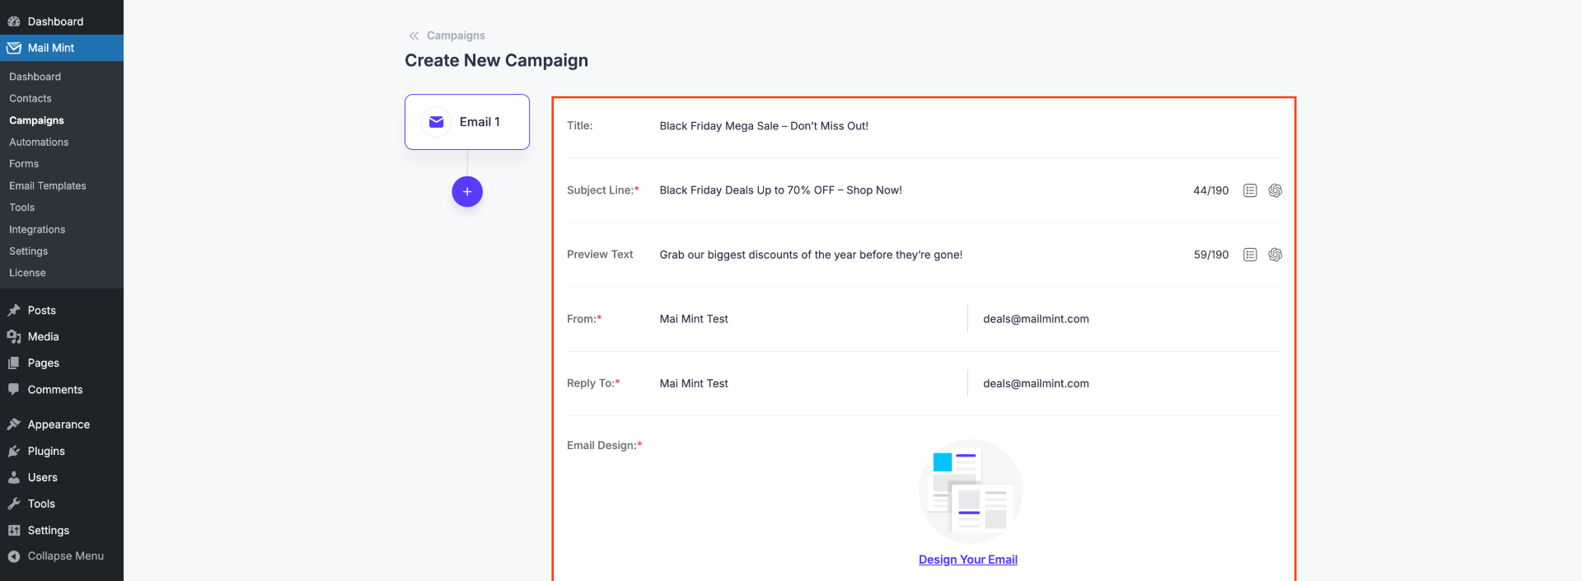The image size is (1582, 581).
Task: Click the Comments bubble icon
Action: pos(14,390)
